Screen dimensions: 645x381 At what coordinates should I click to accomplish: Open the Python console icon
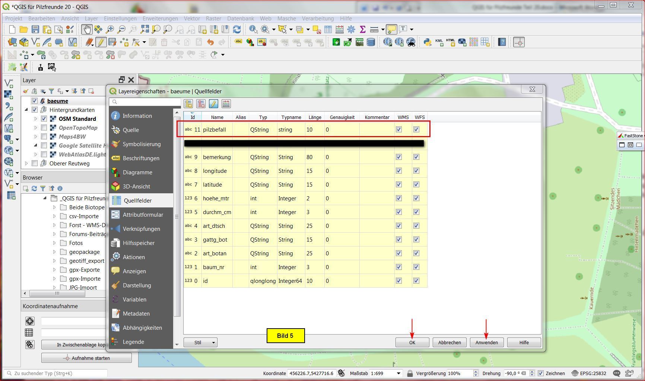pyautogui.click(x=428, y=42)
